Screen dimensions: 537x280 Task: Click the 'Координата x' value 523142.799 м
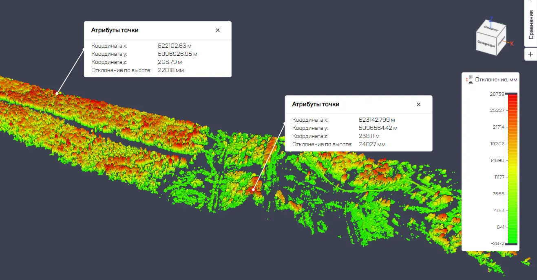pyautogui.click(x=377, y=120)
